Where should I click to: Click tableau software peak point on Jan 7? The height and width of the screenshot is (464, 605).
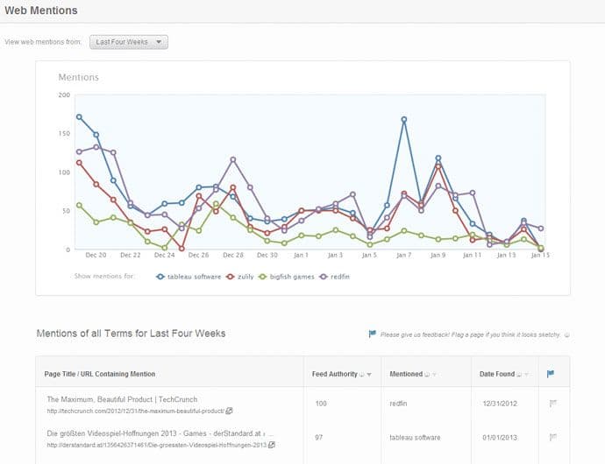[404, 119]
